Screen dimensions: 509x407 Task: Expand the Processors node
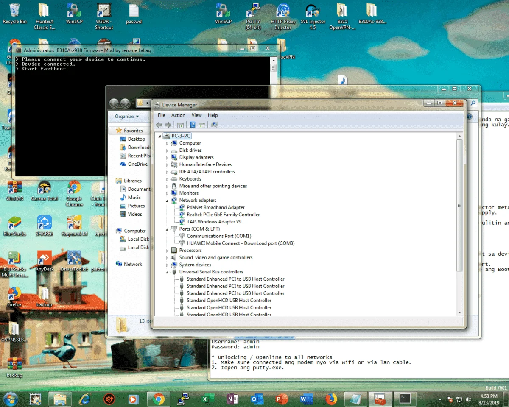[167, 251]
